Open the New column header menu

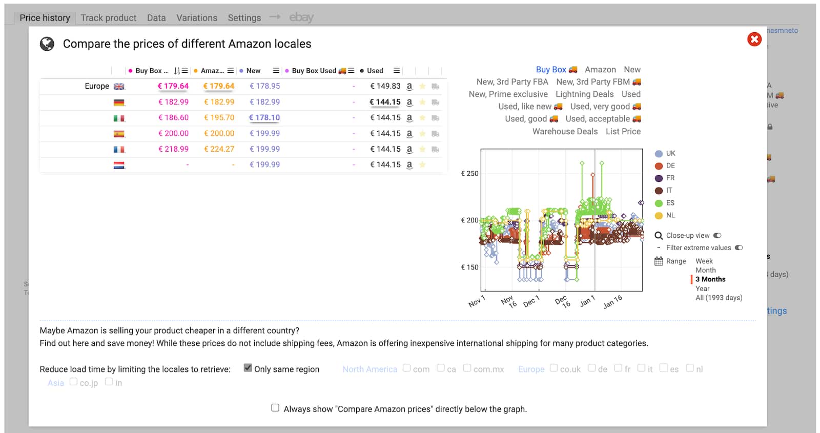click(276, 71)
